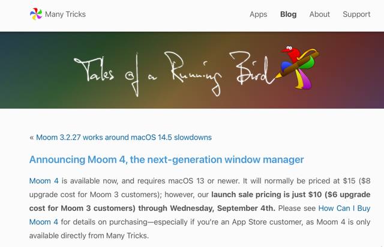
Task: Click the Many Tricks pinwheel logo
Action: (x=36, y=14)
